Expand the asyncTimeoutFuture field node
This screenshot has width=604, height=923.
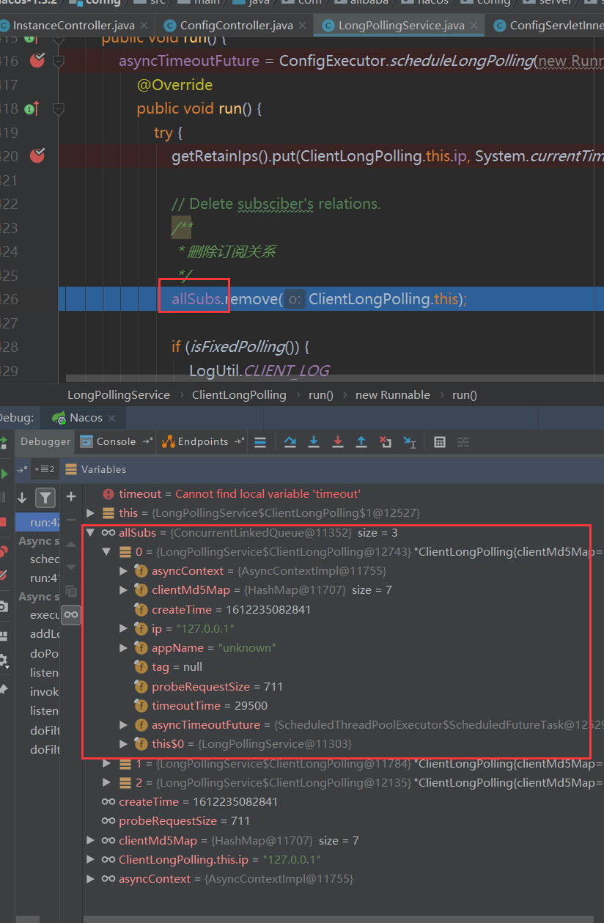point(123,725)
